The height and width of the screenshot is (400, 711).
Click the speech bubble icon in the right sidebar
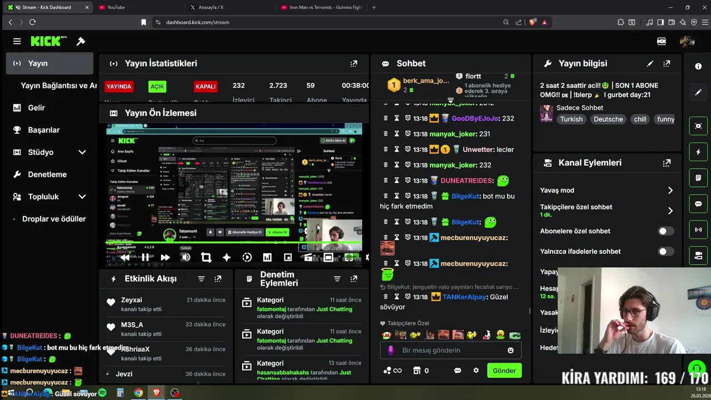coord(698,204)
